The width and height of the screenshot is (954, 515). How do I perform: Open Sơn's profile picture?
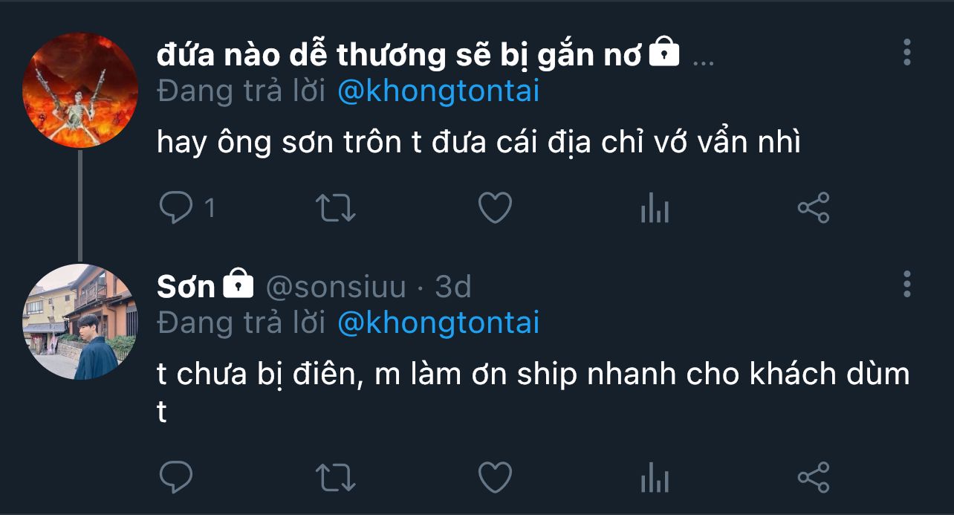[80, 322]
